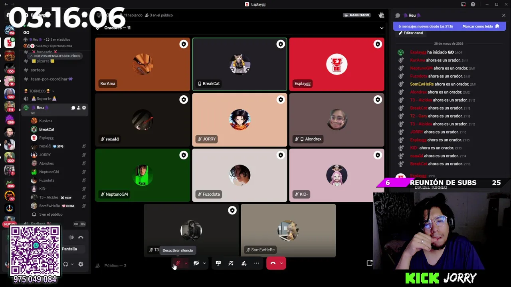Select the SomEwHeRe speaker tile

tap(288, 230)
